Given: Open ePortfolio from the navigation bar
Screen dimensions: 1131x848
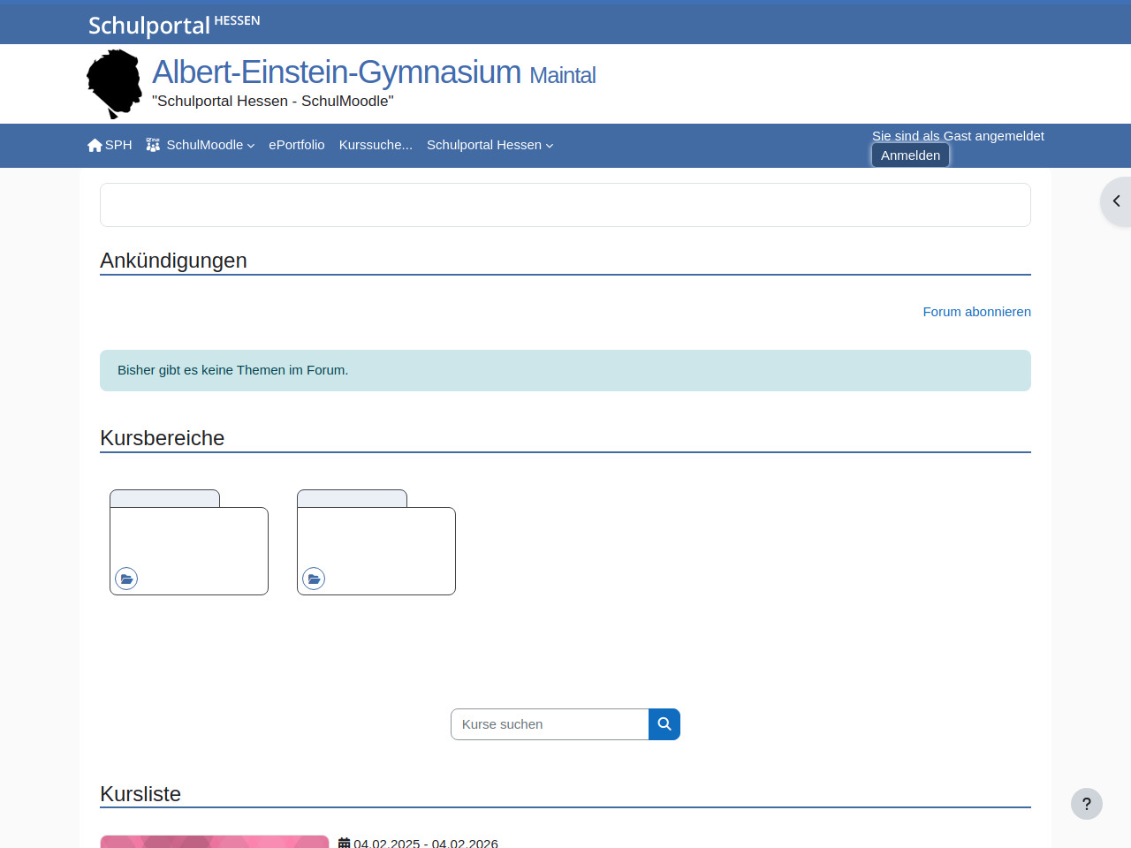Looking at the screenshot, I should click(296, 145).
